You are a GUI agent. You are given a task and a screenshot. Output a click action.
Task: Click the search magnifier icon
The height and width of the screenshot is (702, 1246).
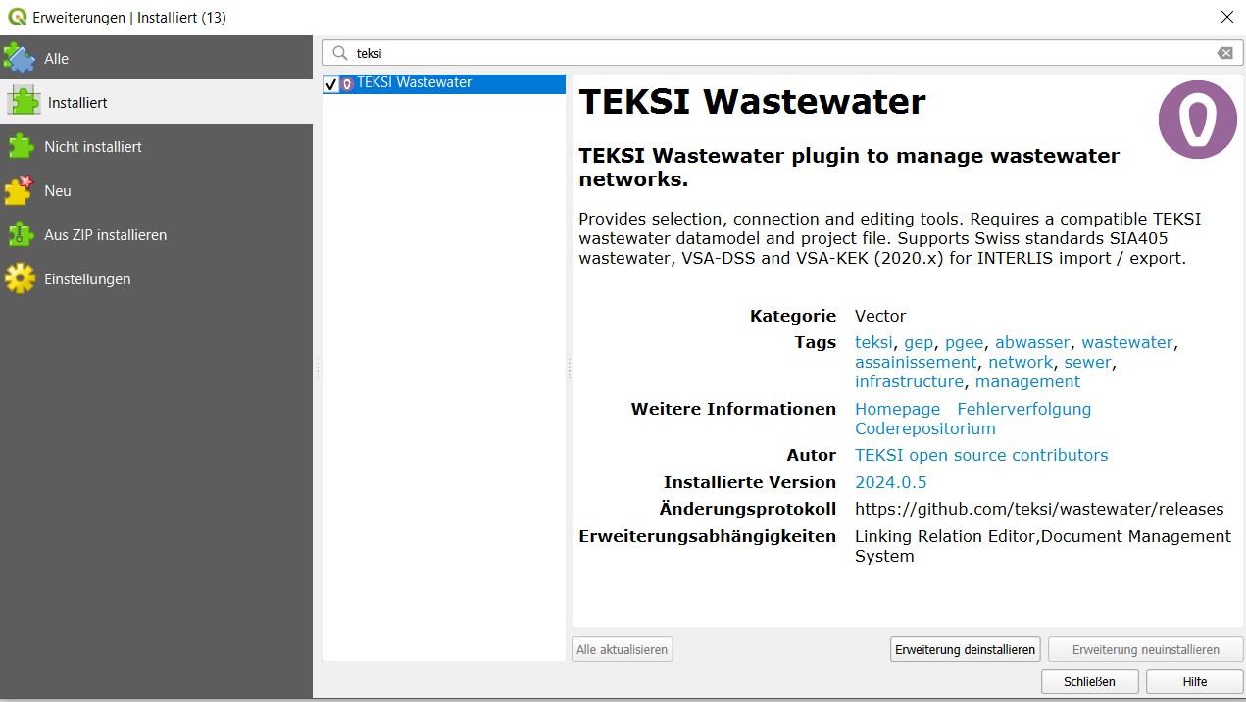340,53
